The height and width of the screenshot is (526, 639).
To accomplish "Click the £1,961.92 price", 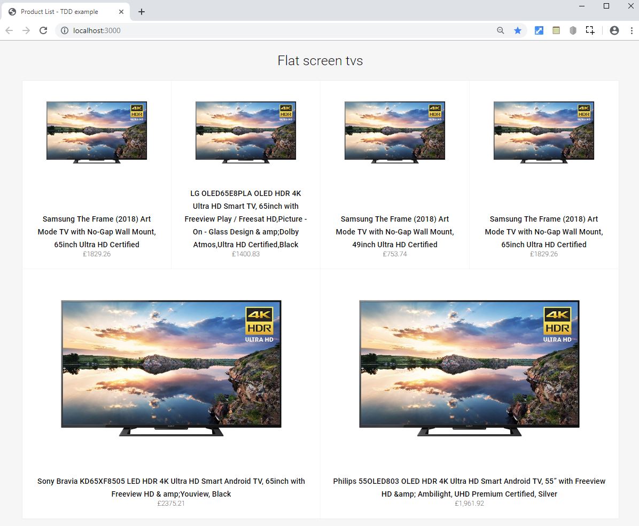I will [470, 503].
